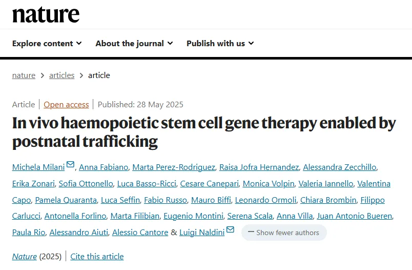Click the email envelope icon beside Michela Milani

70,164
